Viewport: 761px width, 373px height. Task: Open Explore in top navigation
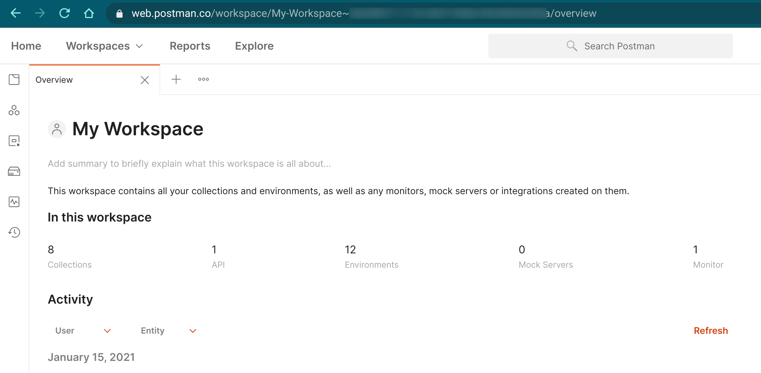pyautogui.click(x=254, y=46)
